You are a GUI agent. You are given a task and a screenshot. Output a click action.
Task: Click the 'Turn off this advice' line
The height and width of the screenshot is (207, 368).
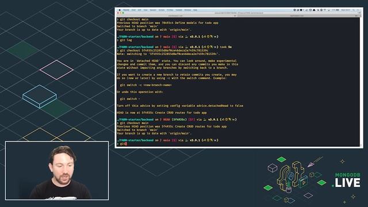[x=180, y=106]
